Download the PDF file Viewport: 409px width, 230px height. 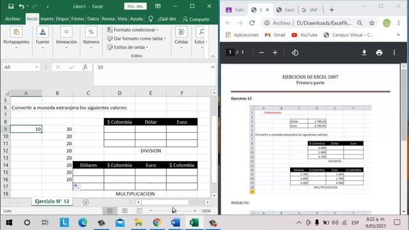pos(364,52)
